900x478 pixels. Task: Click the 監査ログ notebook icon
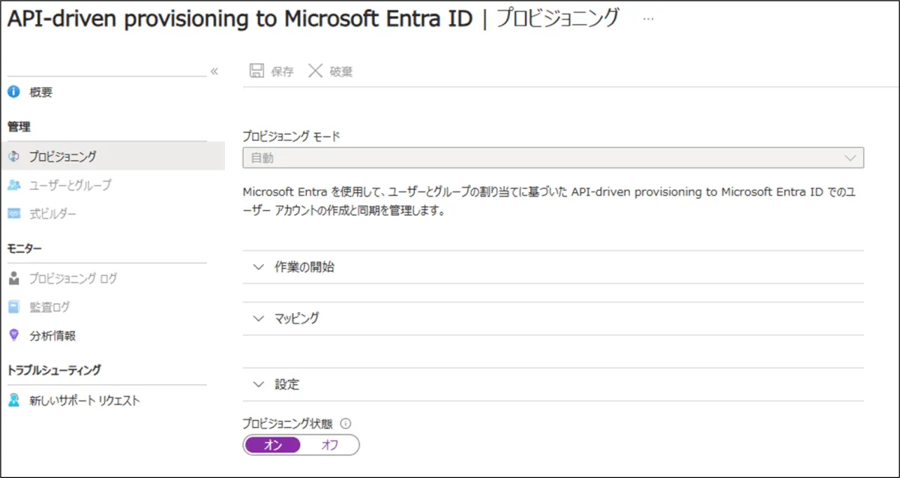click(13, 307)
